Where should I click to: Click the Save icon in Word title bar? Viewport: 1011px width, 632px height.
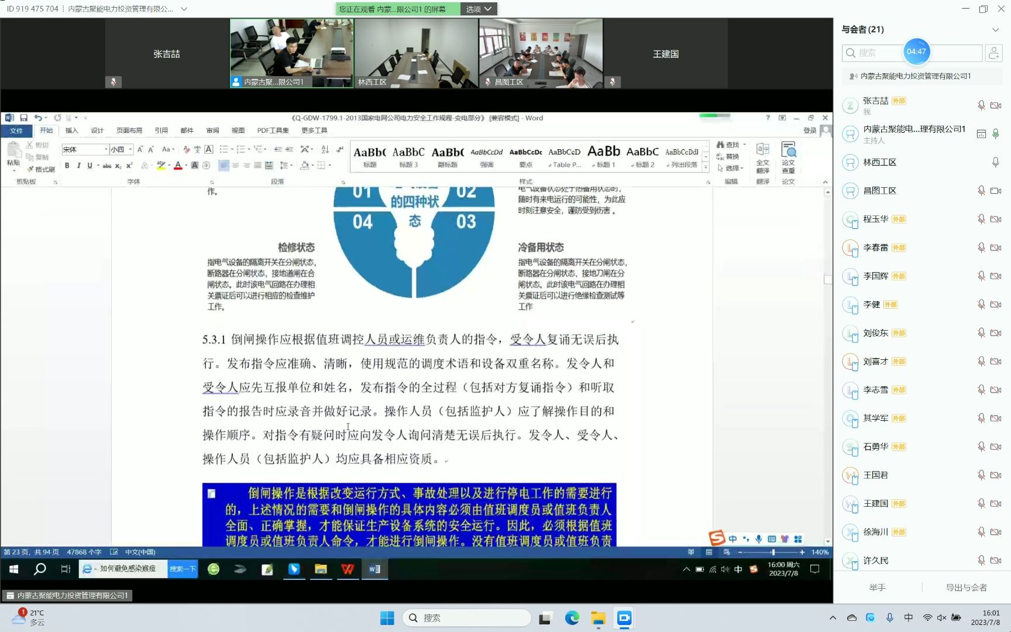pyautogui.click(x=24, y=118)
